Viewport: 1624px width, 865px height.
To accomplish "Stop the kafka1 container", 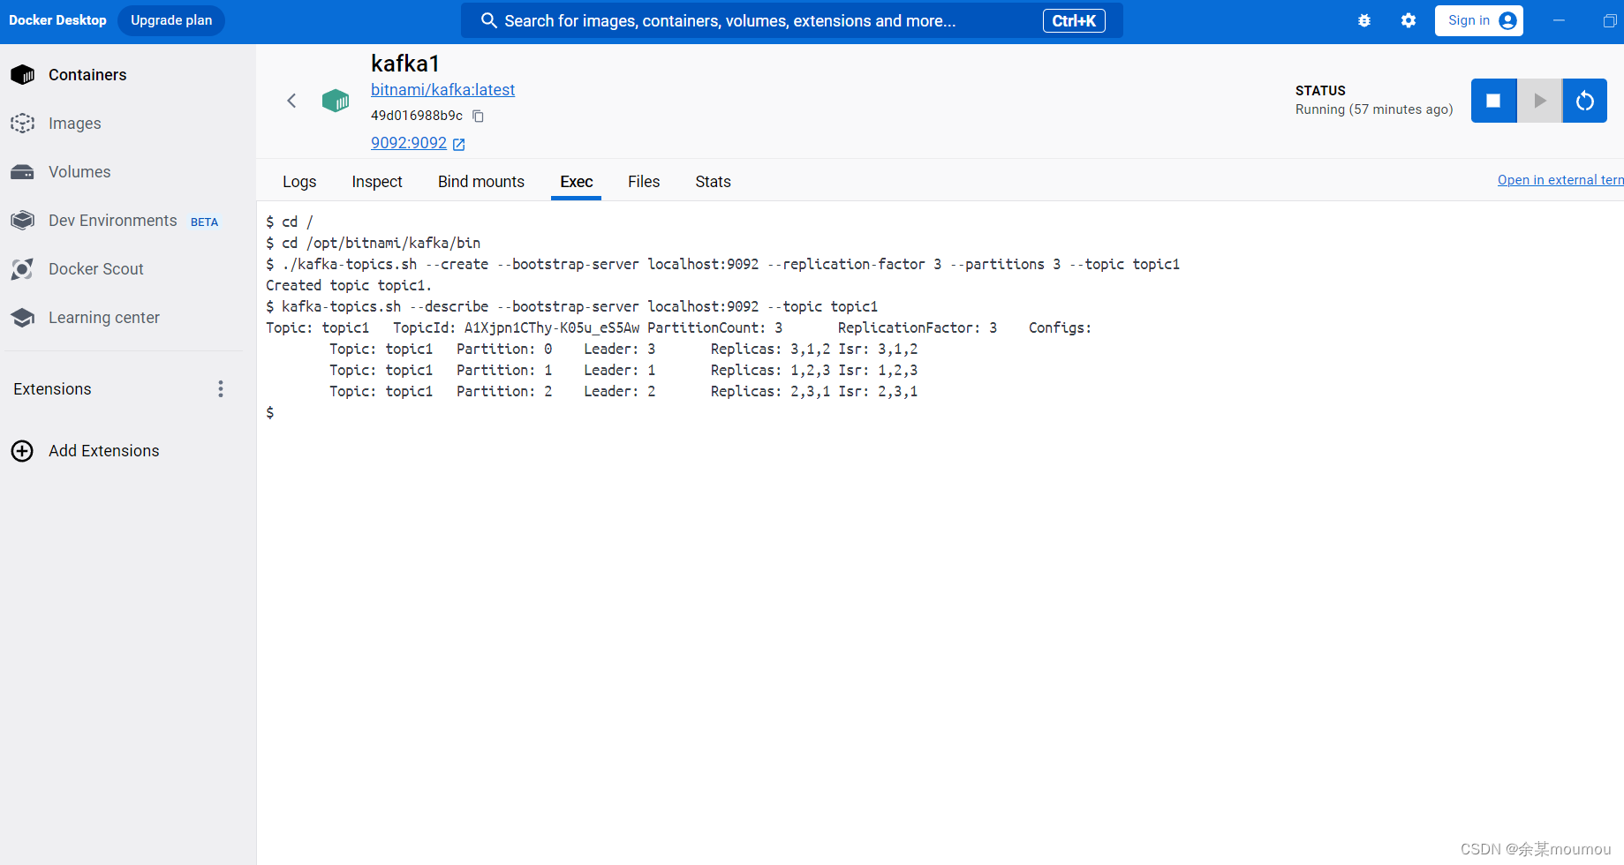I will pos(1493,101).
